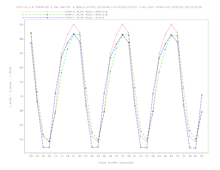
Task: Click red O_MEAN peak marker at hour 69
Action: pyautogui.click(x=171, y=24)
